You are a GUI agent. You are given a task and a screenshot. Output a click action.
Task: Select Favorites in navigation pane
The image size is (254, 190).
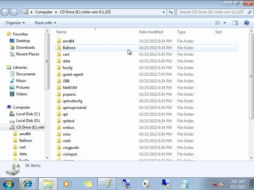pyautogui.click(x=20, y=34)
